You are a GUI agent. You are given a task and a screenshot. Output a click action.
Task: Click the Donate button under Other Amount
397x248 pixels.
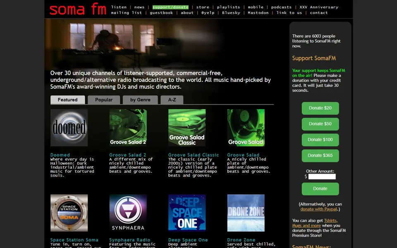click(320, 188)
